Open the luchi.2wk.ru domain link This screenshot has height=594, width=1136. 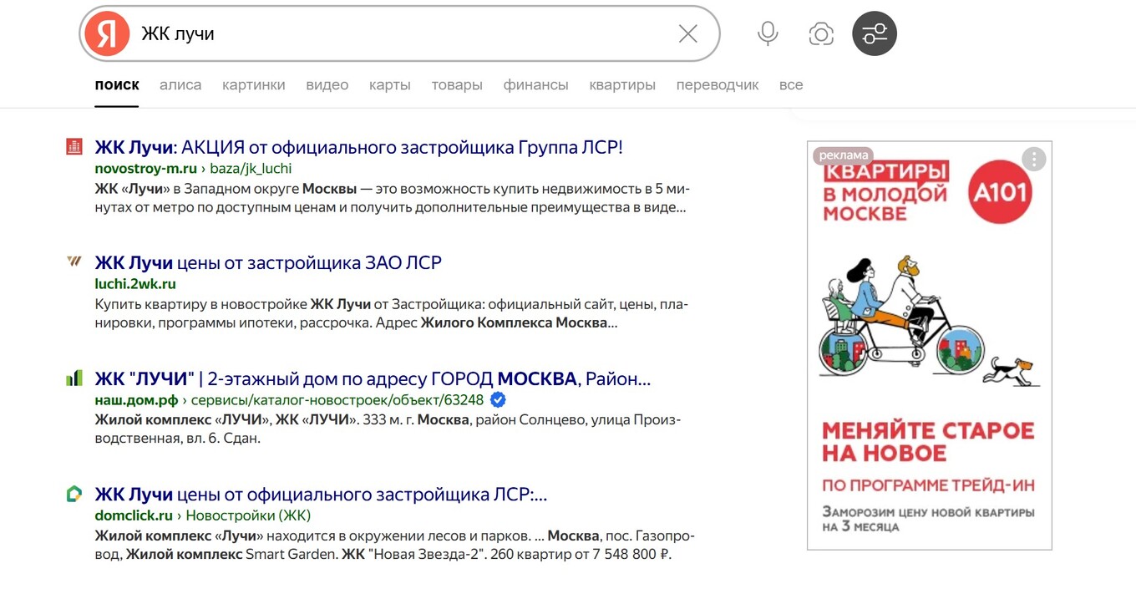pos(135,284)
